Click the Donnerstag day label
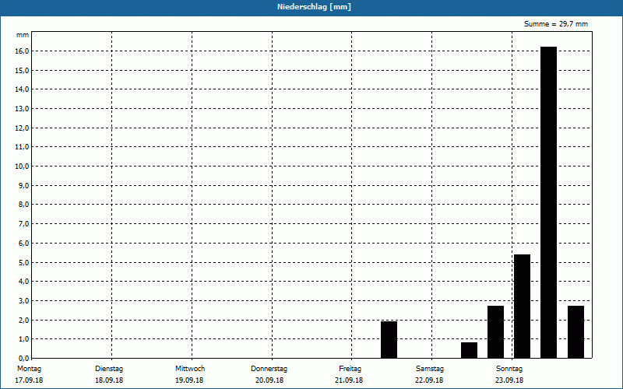 click(269, 368)
